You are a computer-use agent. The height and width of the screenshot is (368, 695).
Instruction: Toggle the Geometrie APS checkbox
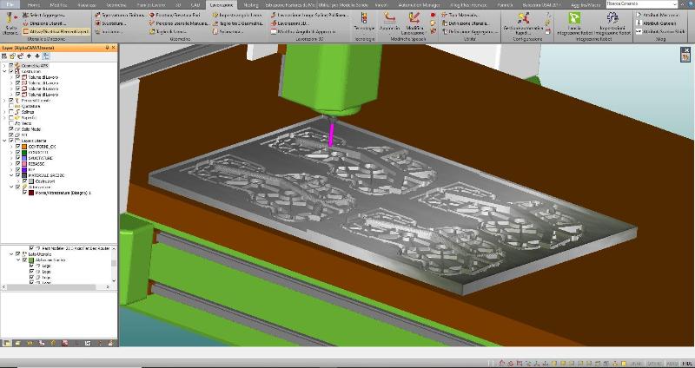point(11,66)
